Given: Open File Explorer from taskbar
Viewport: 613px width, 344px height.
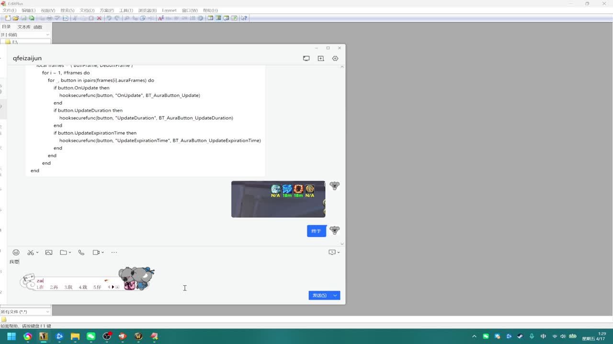Looking at the screenshot, I should [75, 336].
